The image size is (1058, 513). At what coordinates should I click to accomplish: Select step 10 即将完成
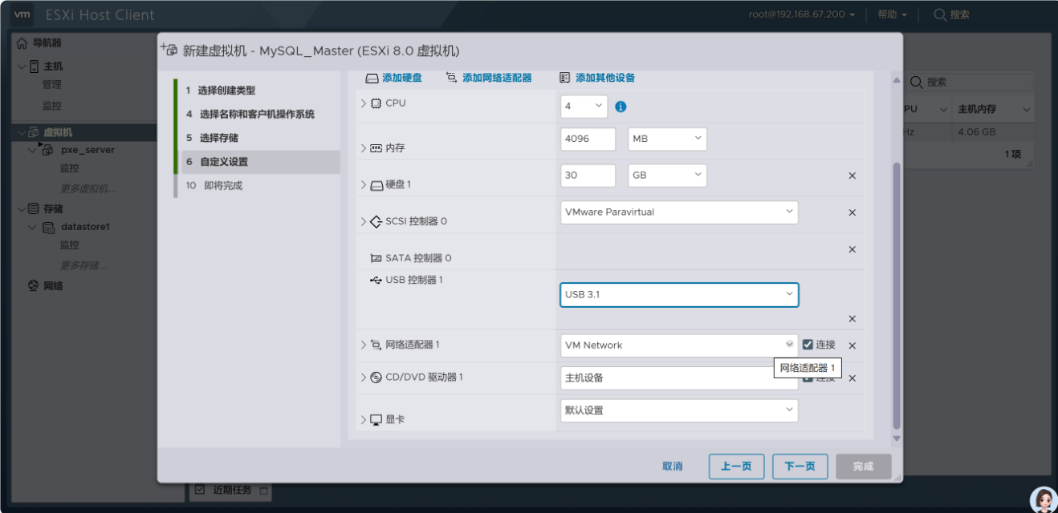(x=260, y=185)
